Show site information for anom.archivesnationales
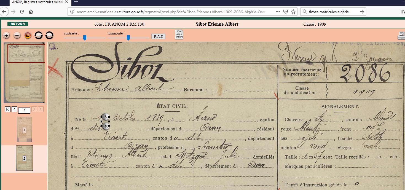 coord(72,12)
